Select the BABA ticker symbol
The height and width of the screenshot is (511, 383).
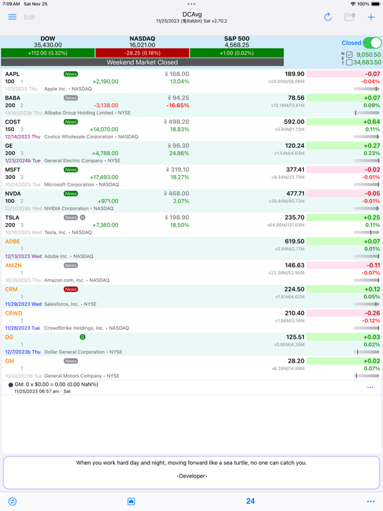tap(13, 98)
